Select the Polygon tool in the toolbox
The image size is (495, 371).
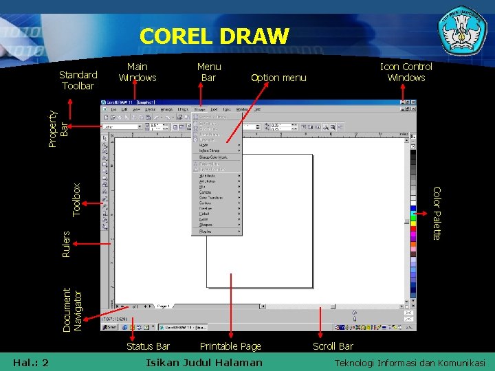click(104, 178)
